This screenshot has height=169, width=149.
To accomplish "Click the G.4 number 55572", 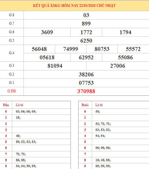I will tap(133, 49).
